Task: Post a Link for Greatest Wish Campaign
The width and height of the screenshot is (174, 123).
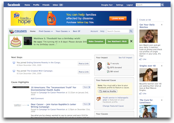Action: 83,72
